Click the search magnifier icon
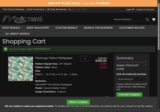The image size is (160, 112). (147, 19)
